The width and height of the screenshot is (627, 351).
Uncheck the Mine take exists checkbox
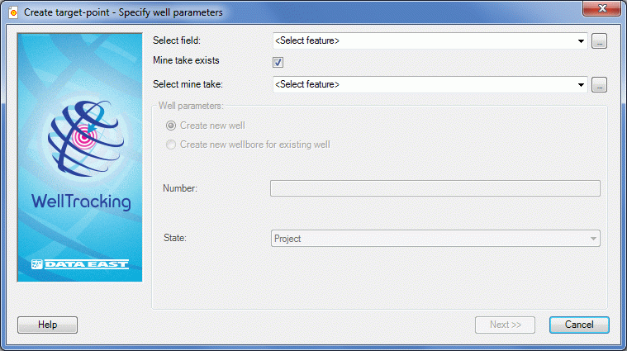coord(278,62)
